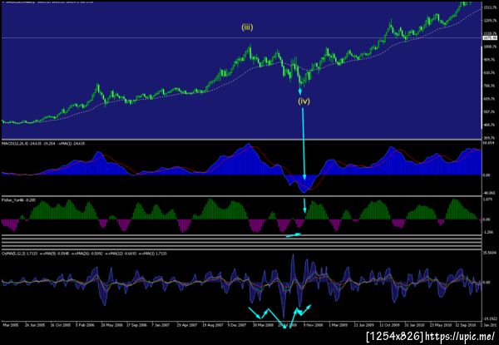Click the 17 Sep 2006 date label
This screenshot has width=499, height=345.
point(136,325)
